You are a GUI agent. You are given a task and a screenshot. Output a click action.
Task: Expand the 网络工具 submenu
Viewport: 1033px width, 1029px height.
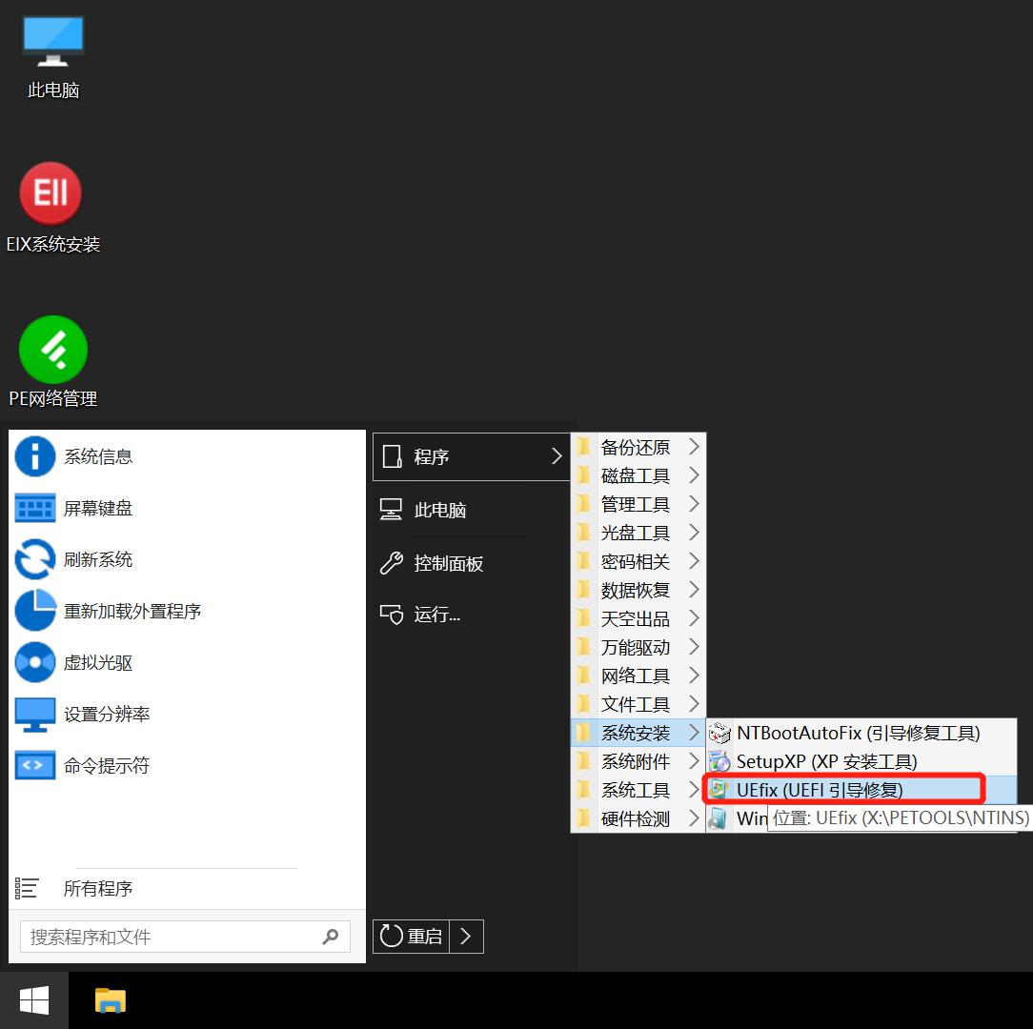(635, 675)
